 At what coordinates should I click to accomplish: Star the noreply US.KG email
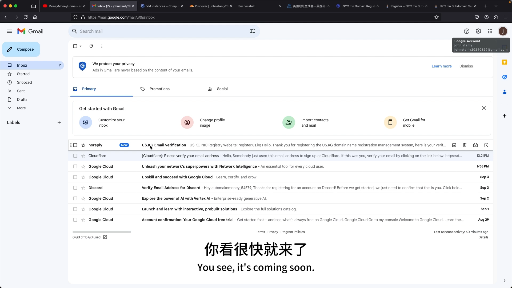83,145
